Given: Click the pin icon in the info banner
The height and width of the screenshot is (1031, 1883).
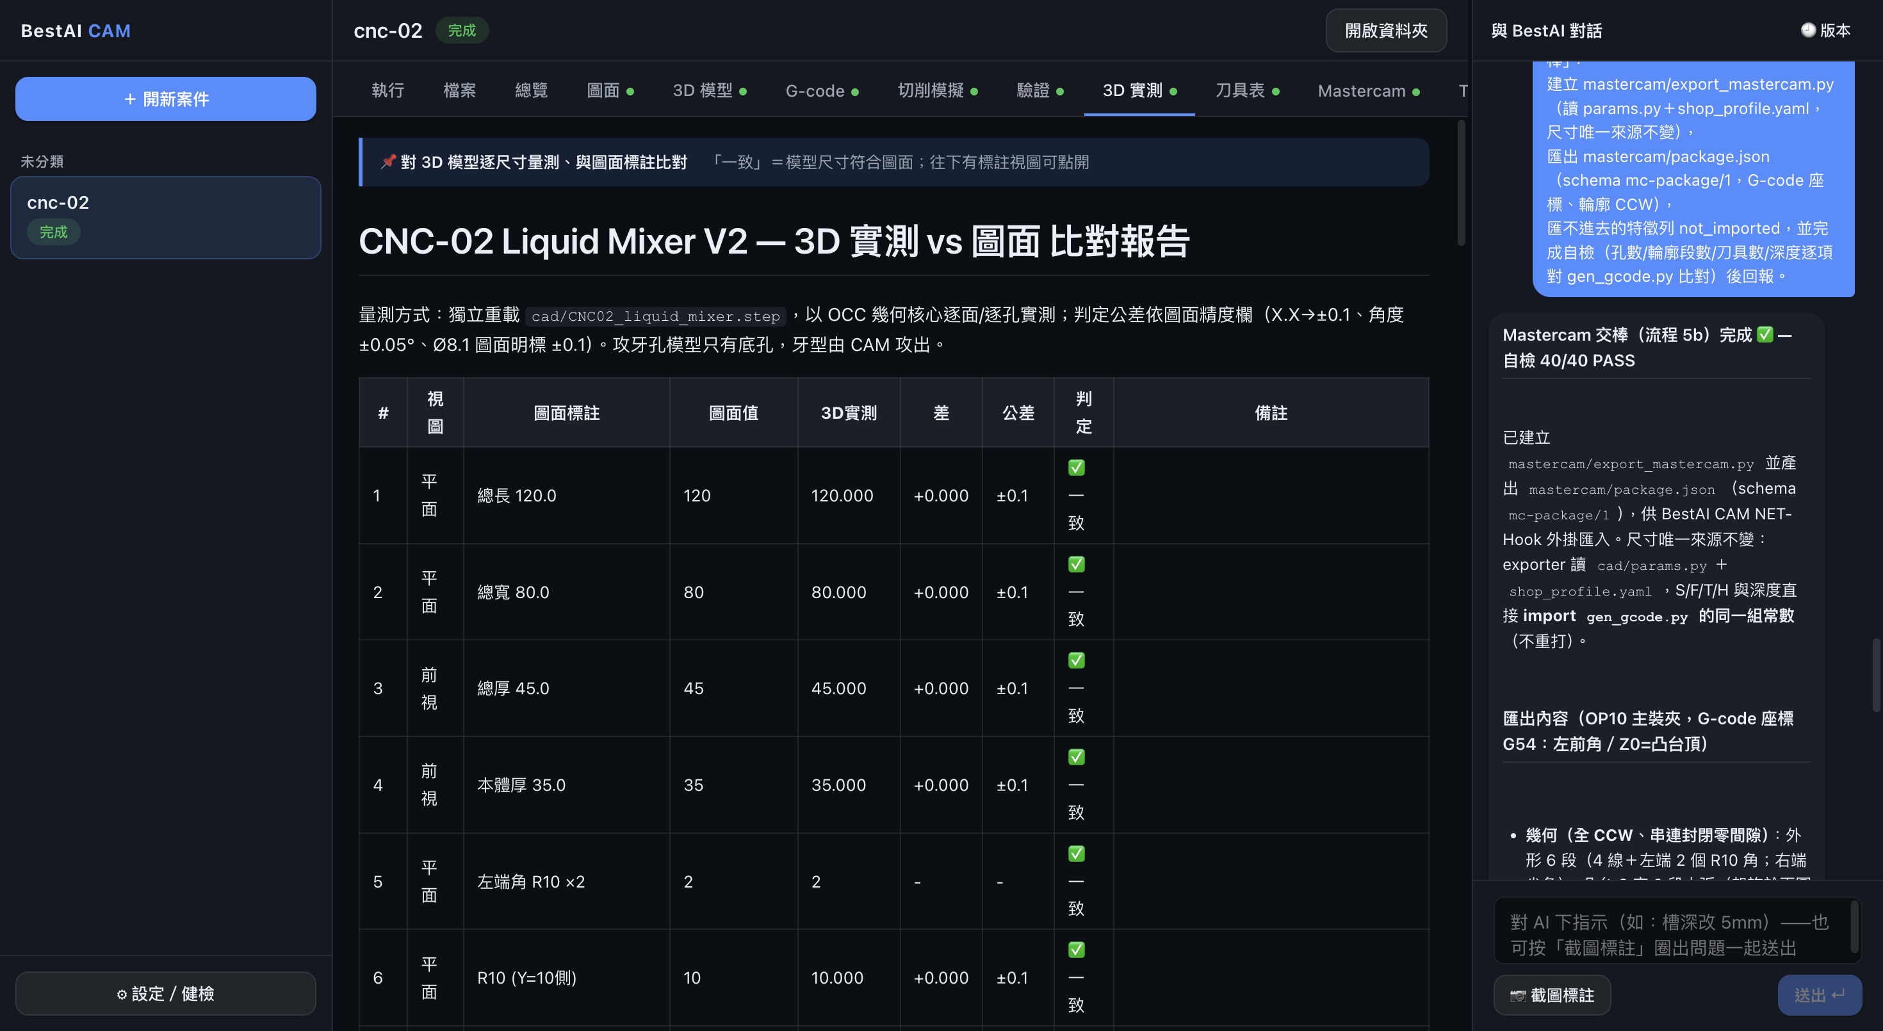Looking at the screenshot, I should (388, 161).
